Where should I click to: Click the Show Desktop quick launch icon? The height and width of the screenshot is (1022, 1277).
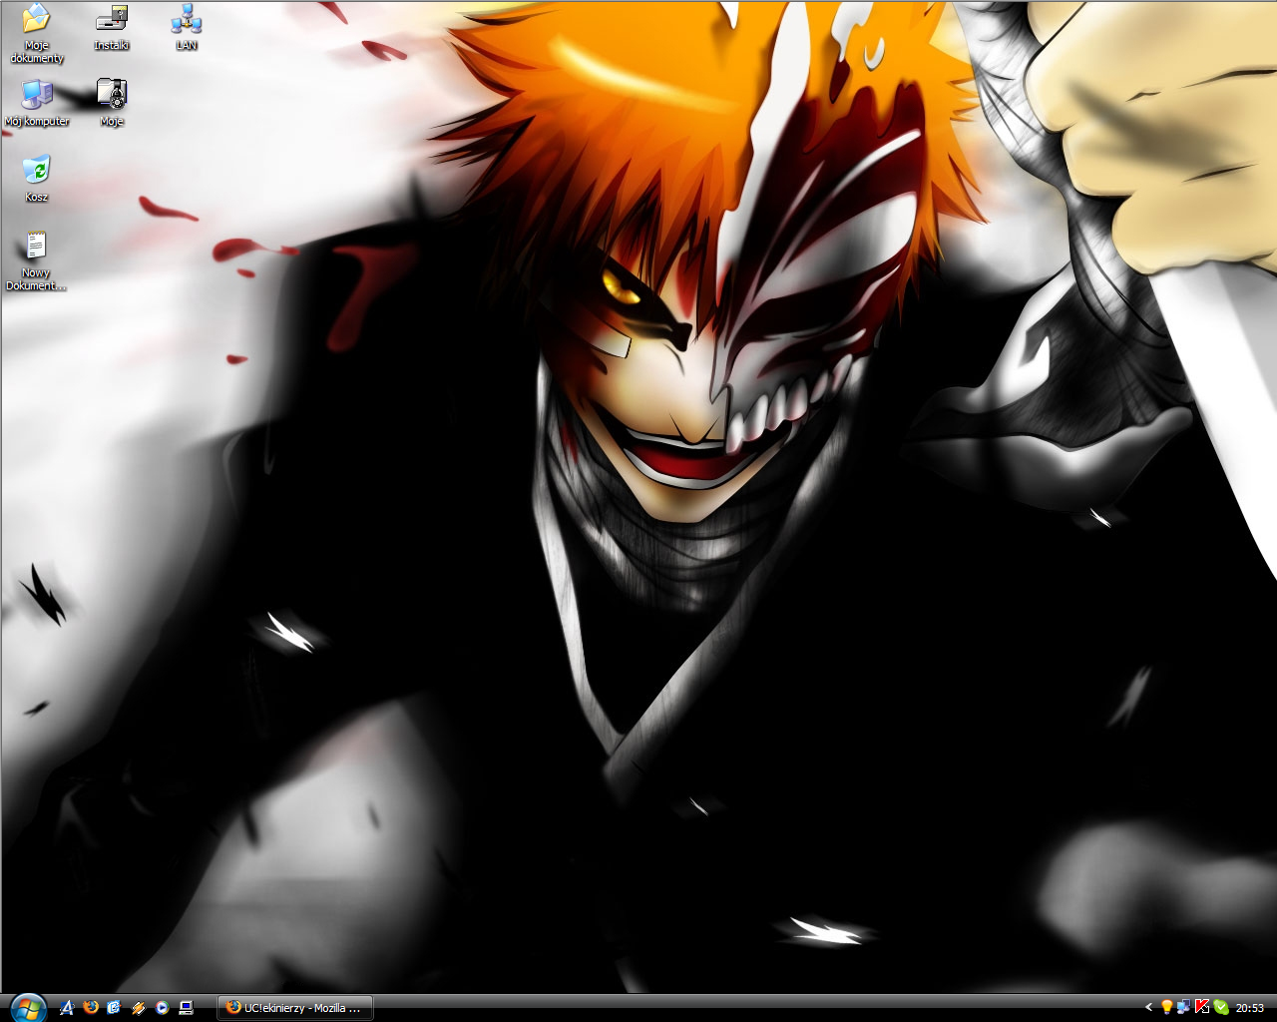(186, 1008)
